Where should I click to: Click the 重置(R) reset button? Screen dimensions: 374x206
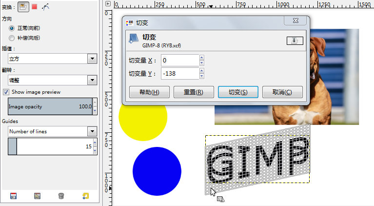(194, 92)
